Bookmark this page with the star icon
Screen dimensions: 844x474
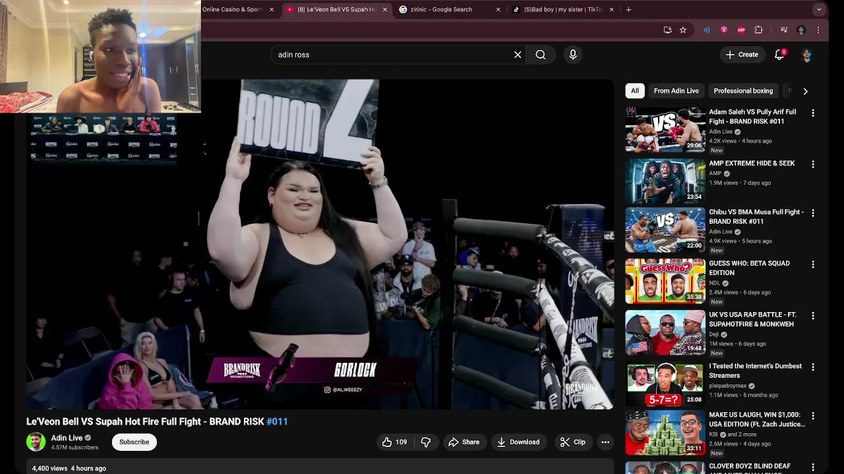click(683, 30)
